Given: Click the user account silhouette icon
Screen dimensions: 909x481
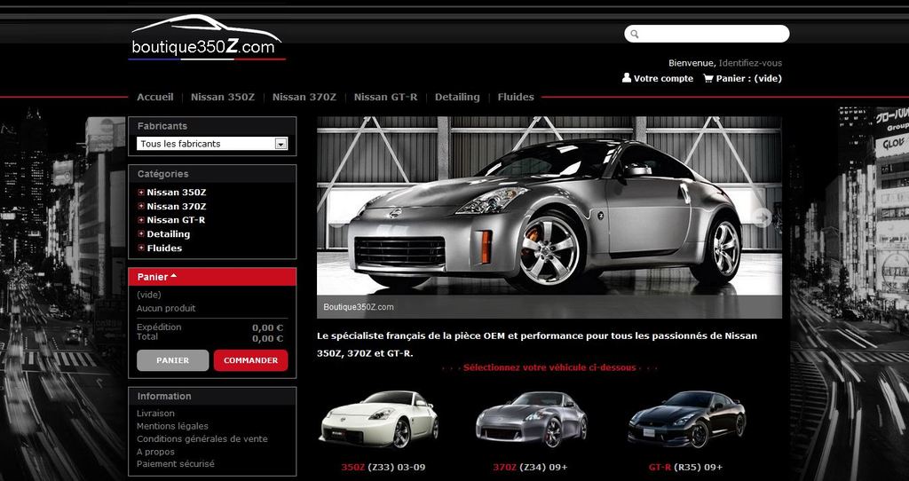Looking at the screenshot, I should click(626, 78).
